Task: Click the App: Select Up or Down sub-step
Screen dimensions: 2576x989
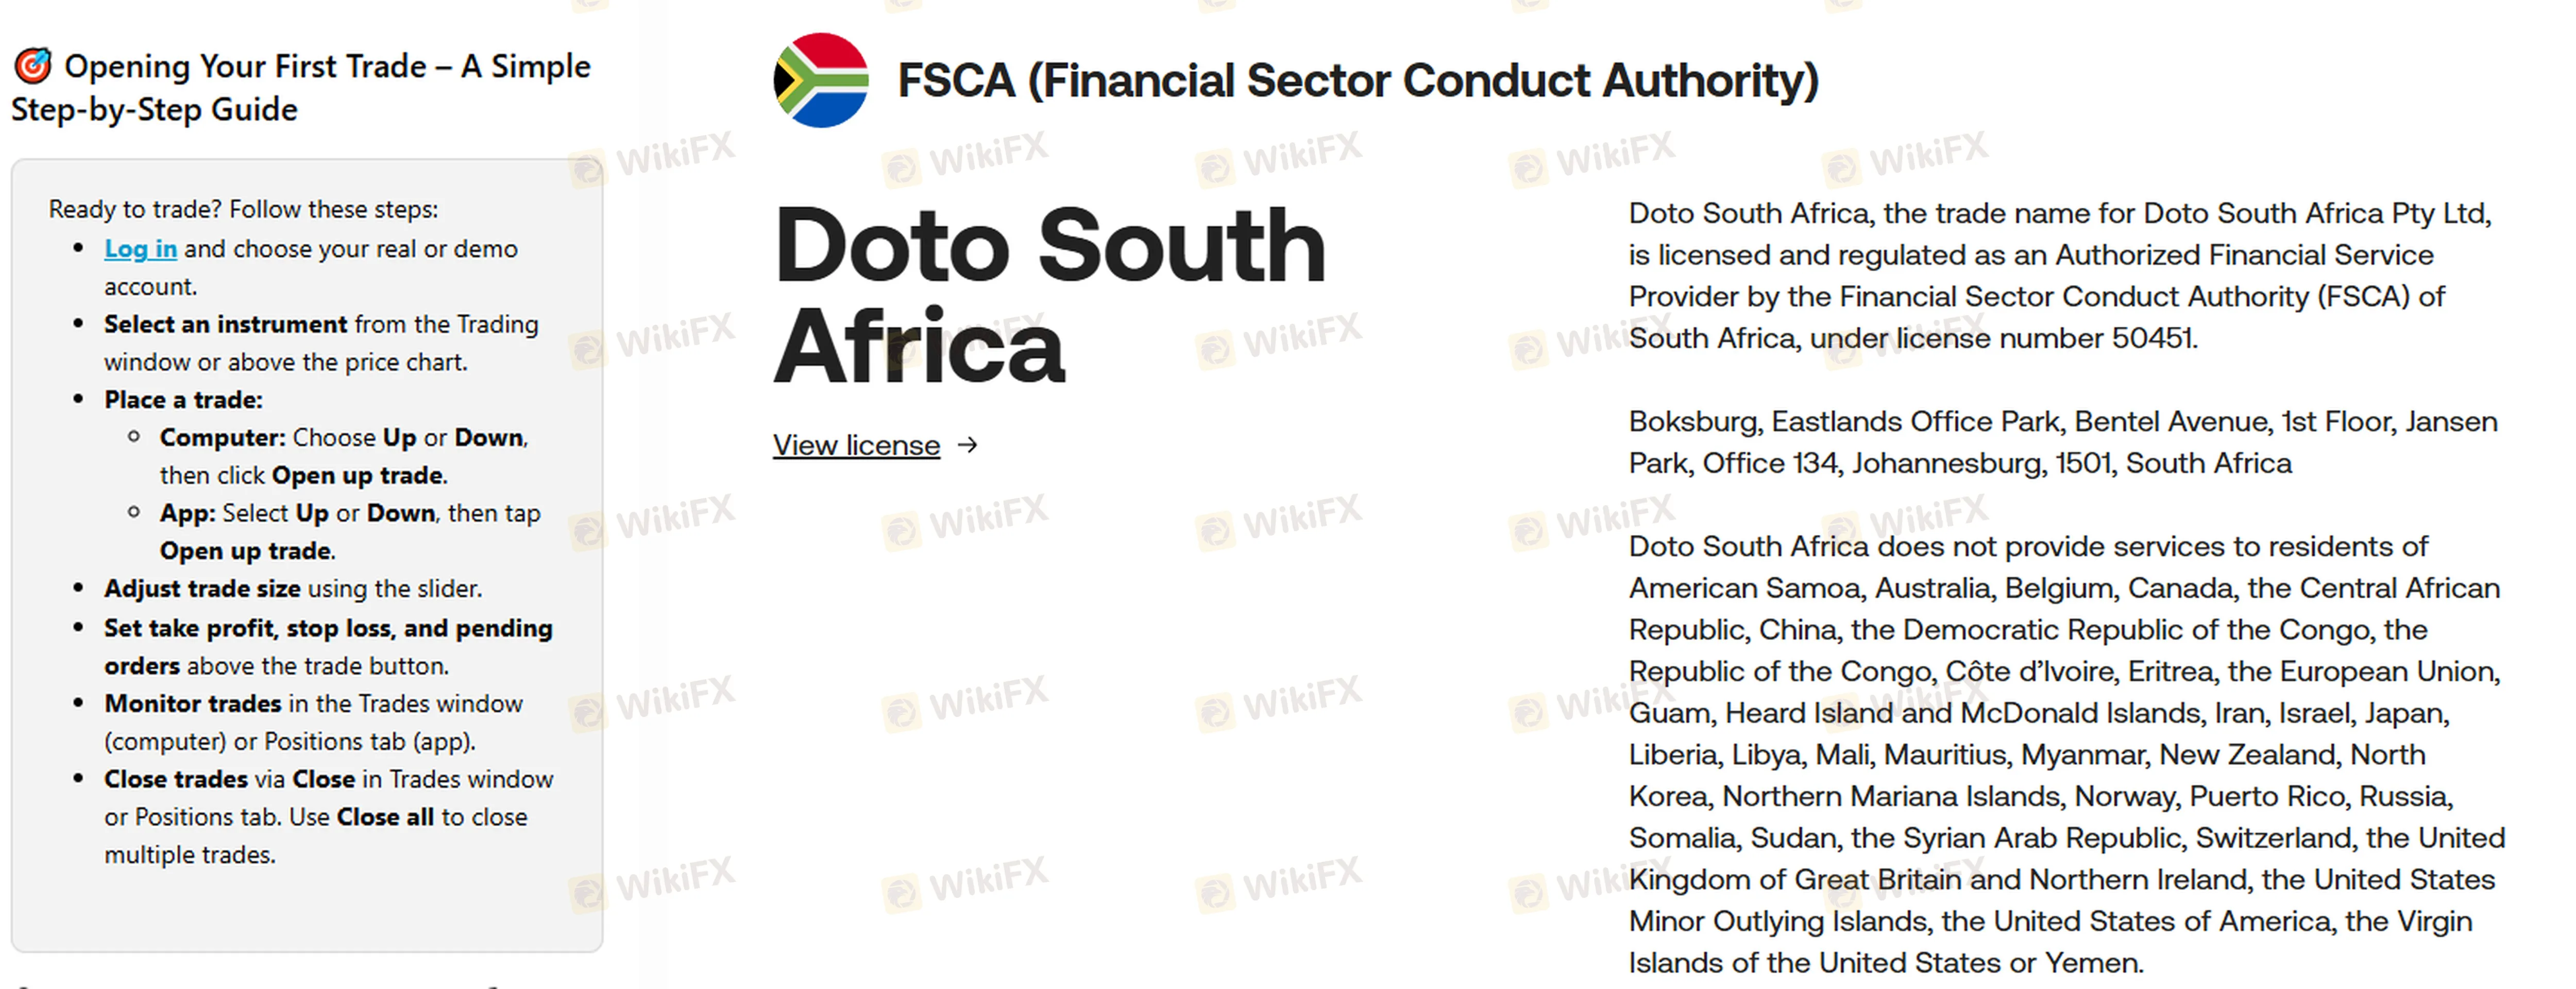Action: pyautogui.click(x=350, y=532)
